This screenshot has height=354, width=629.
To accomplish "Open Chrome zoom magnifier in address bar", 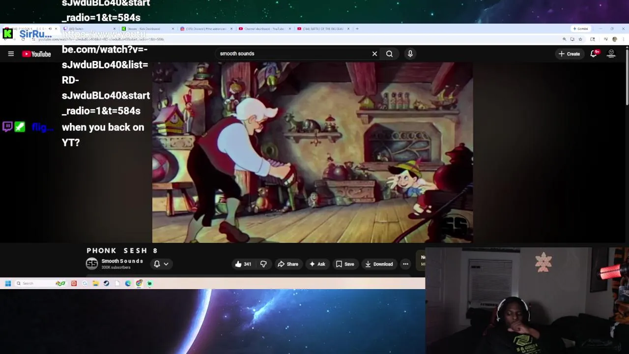I will (x=564, y=39).
